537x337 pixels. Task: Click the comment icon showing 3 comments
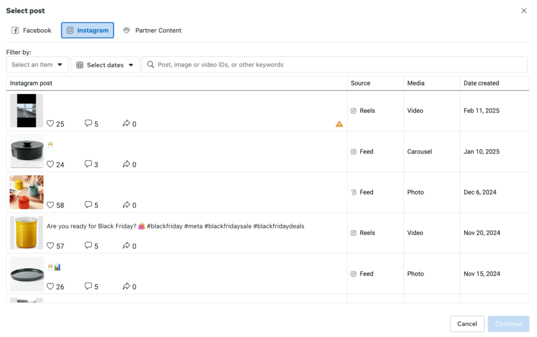pyautogui.click(x=89, y=164)
